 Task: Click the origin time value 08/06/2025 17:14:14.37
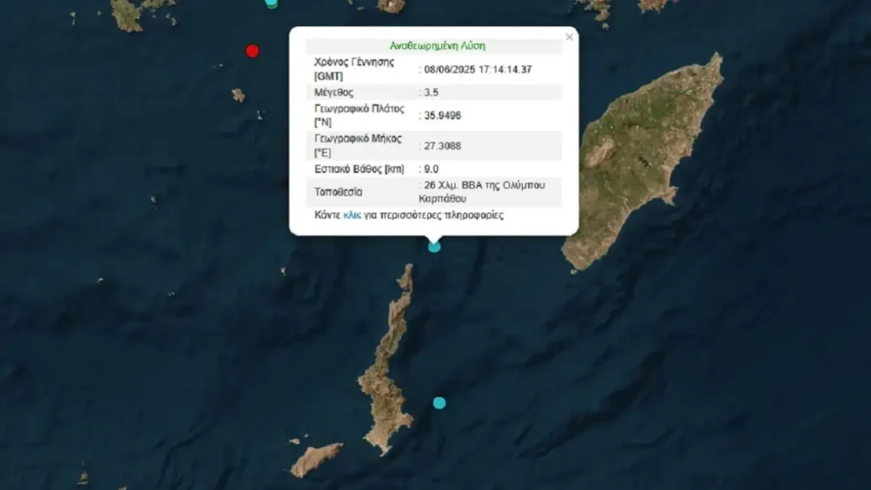point(477,69)
